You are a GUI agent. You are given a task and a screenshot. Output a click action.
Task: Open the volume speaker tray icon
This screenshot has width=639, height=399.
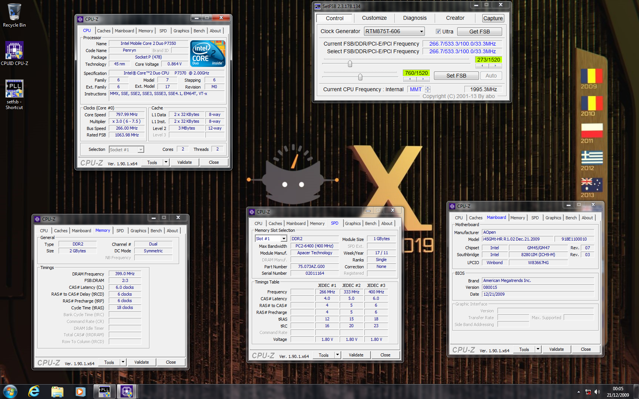click(597, 392)
